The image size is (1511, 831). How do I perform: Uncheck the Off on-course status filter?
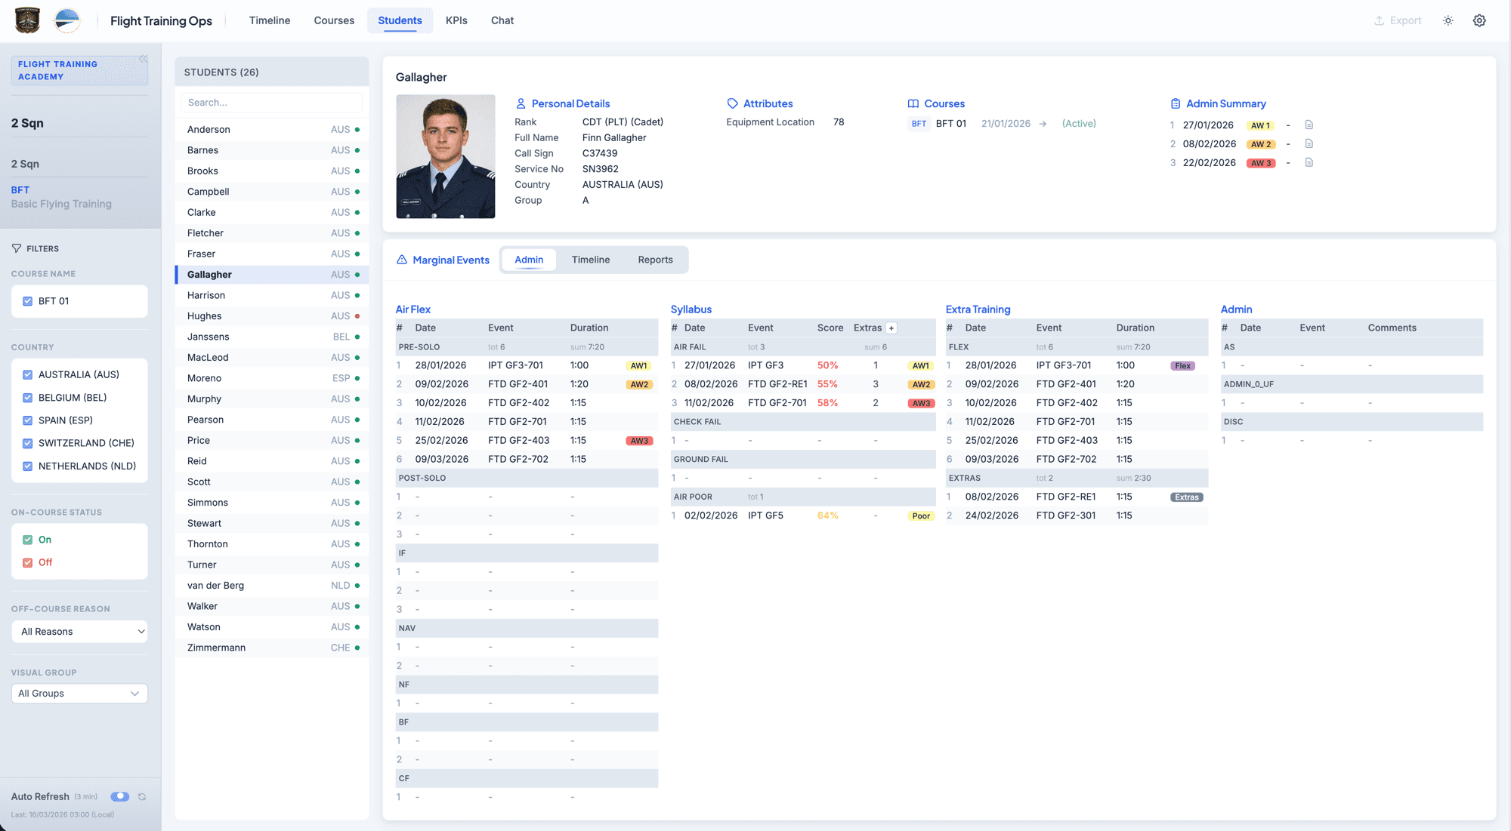pyautogui.click(x=27, y=562)
